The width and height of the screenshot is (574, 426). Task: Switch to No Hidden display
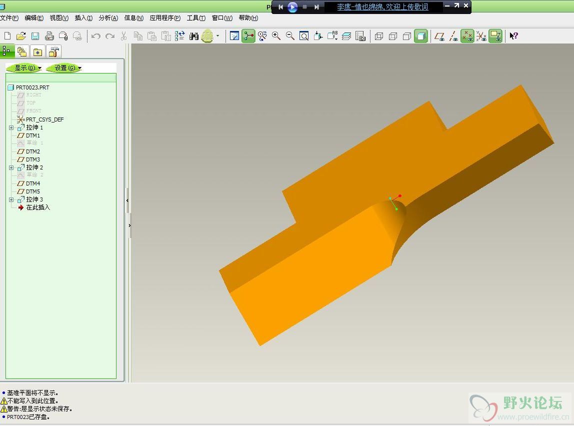coord(406,36)
